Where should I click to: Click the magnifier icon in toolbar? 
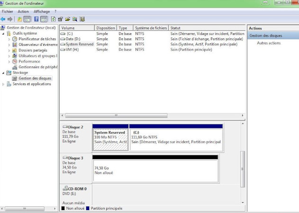[x=75, y=19]
